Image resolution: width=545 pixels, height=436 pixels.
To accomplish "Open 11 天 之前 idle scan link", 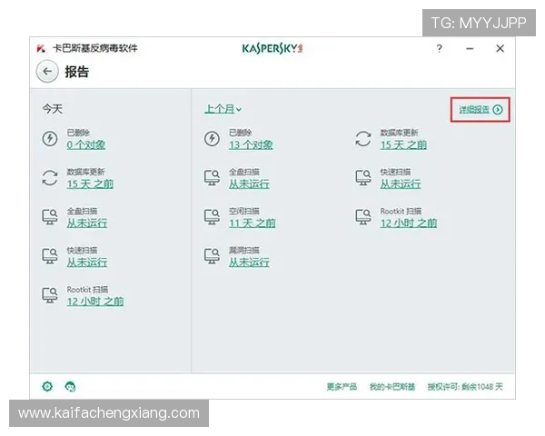I will pyautogui.click(x=252, y=223).
